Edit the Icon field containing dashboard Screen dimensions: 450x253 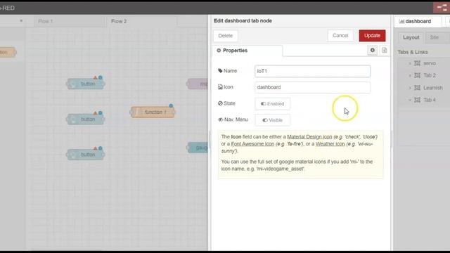click(312, 87)
